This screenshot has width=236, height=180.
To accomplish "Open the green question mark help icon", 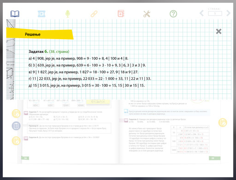I will (x=173, y=14).
